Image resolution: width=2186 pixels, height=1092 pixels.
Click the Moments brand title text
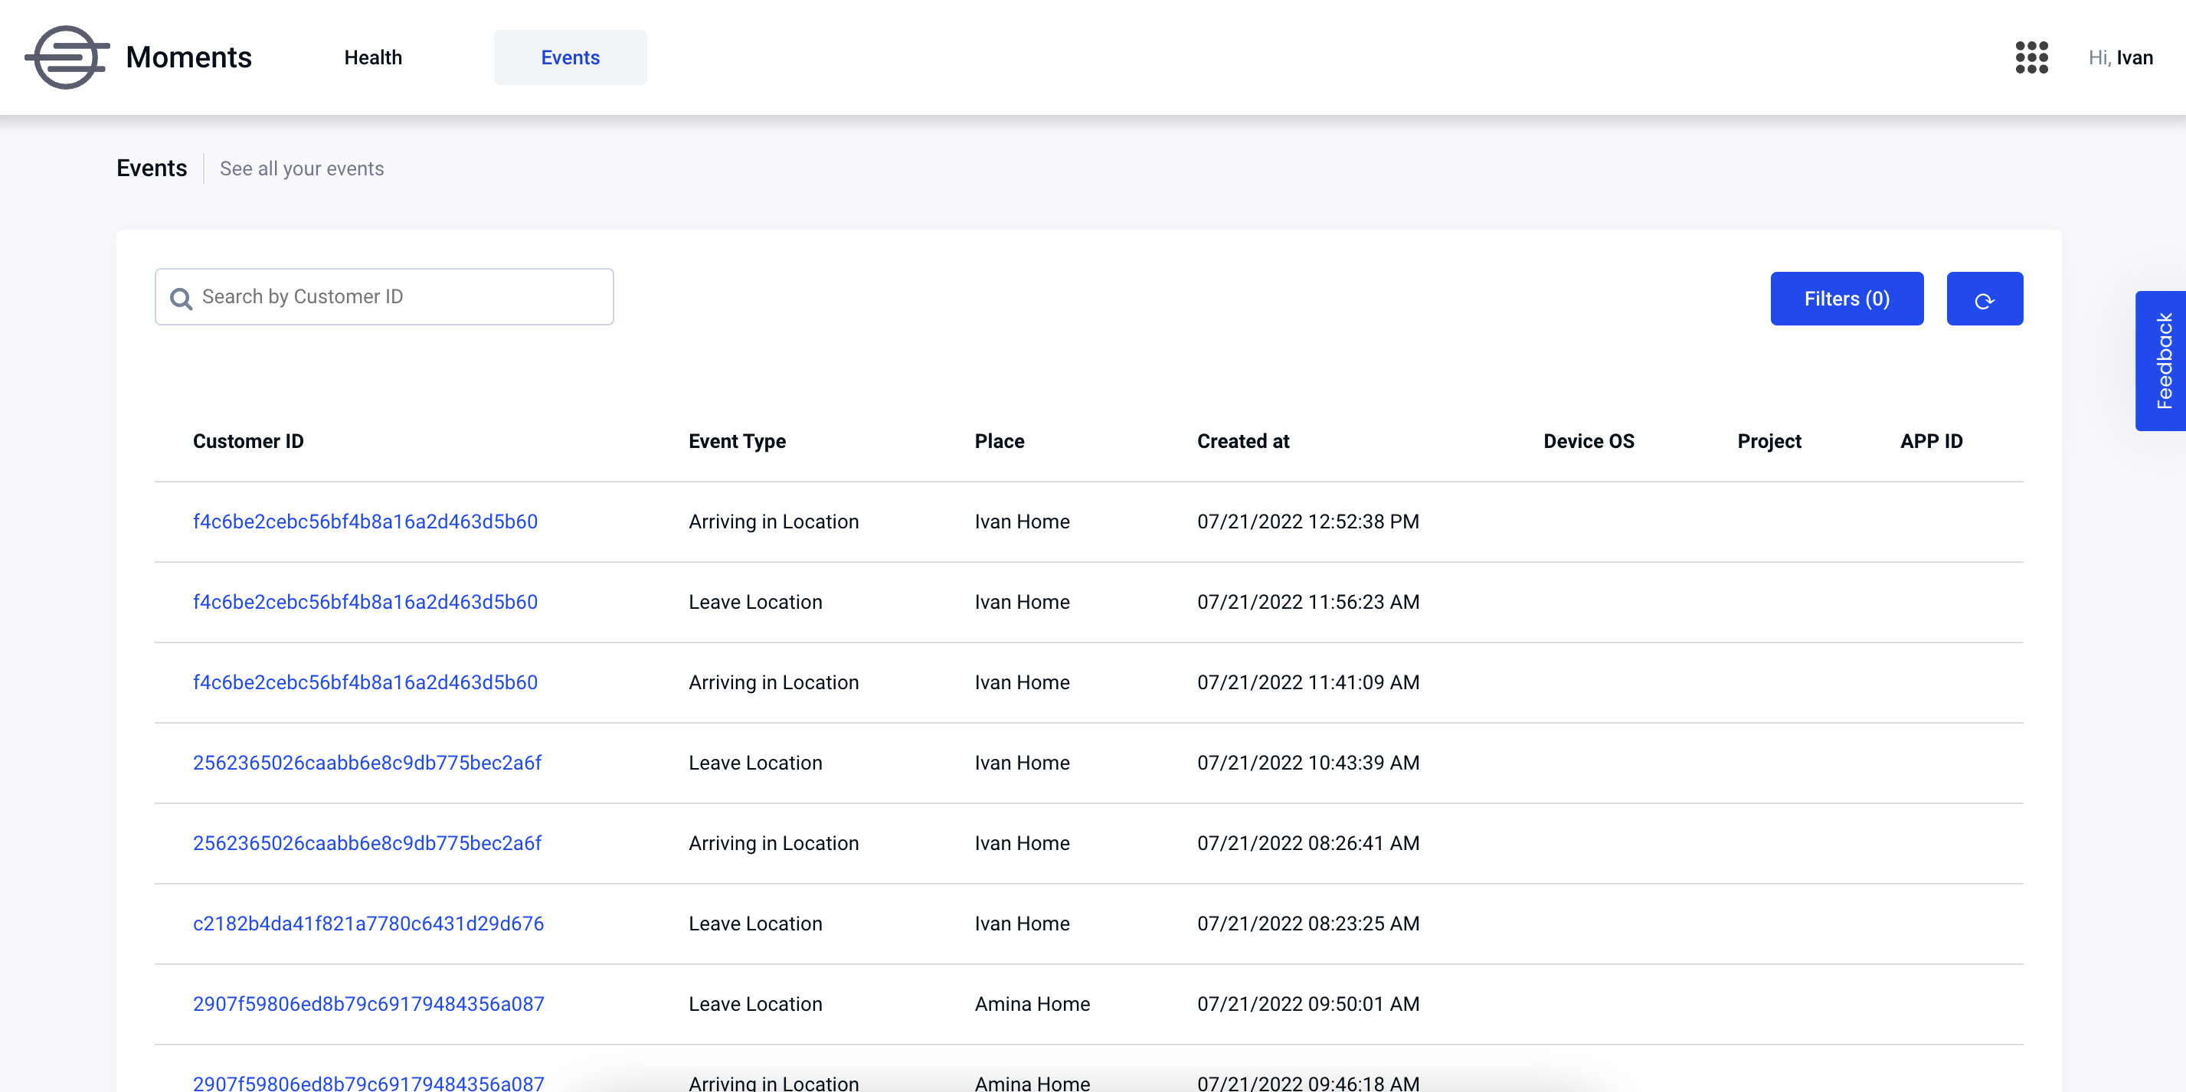tap(188, 57)
